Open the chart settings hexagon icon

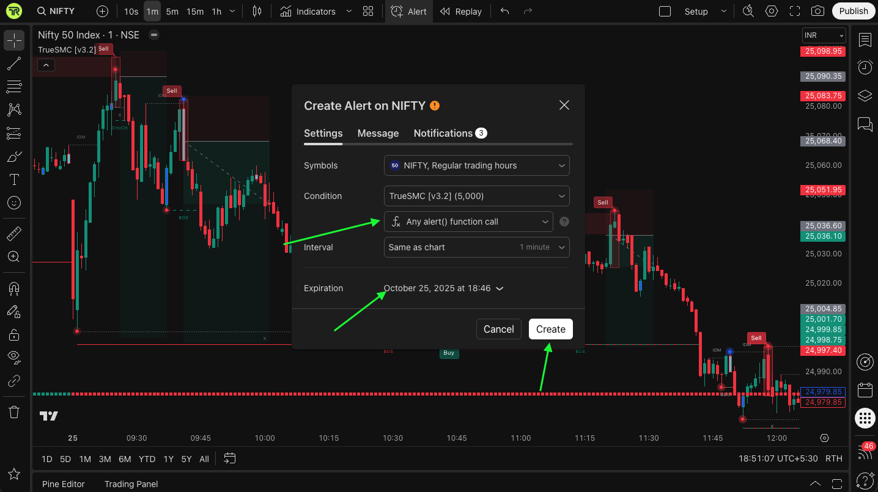(x=772, y=11)
